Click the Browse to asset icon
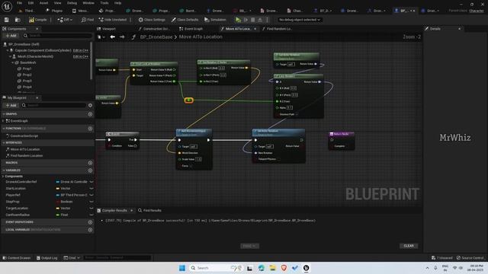Viewport: 488px width, 274px height. (x=18, y=20)
